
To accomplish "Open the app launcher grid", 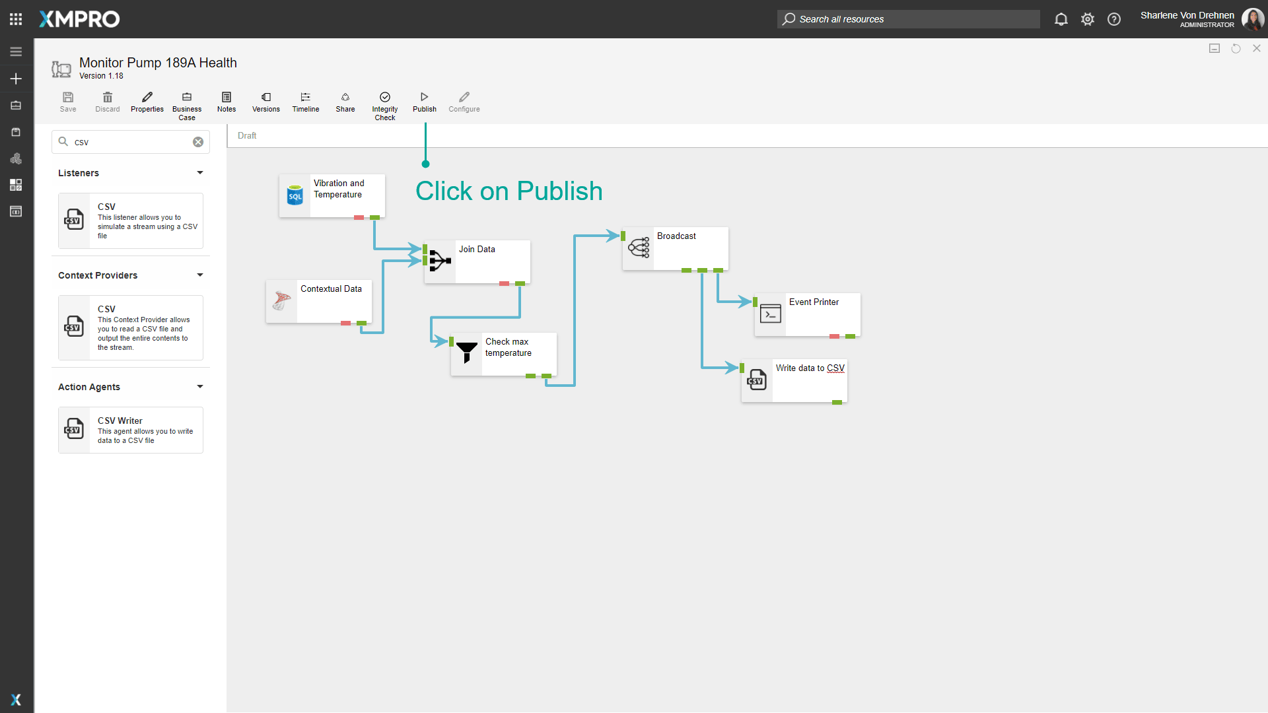I will [16, 19].
